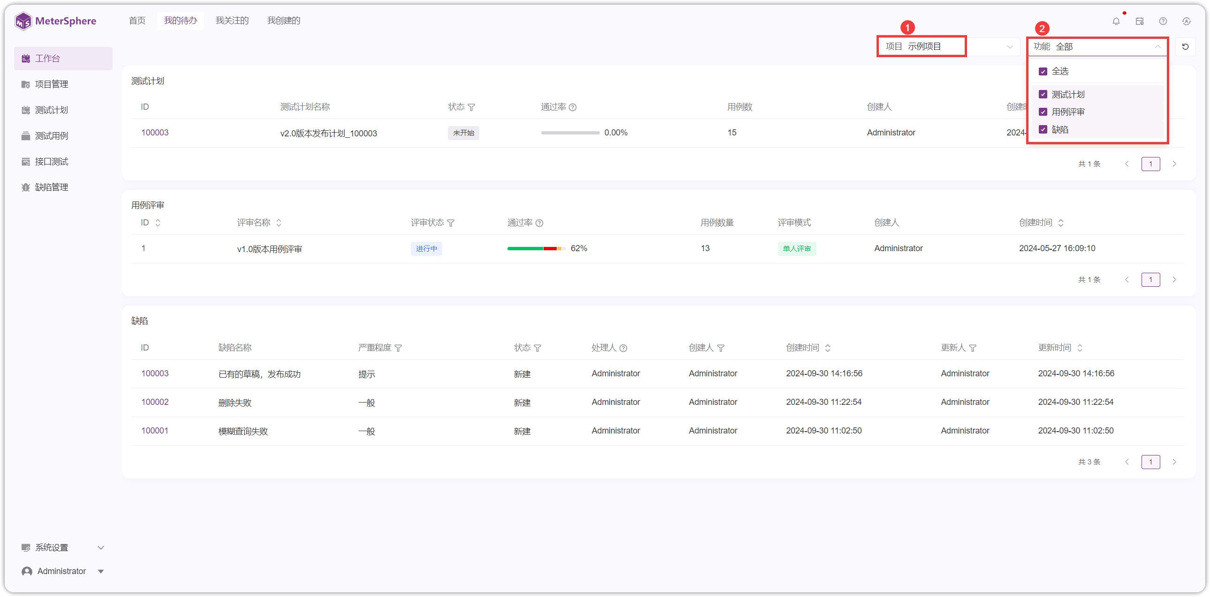Sort defects by creation time
Image resolution: width=1210 pixels, height=597 pixels.
pyautogui.click(x=828, y=348)
